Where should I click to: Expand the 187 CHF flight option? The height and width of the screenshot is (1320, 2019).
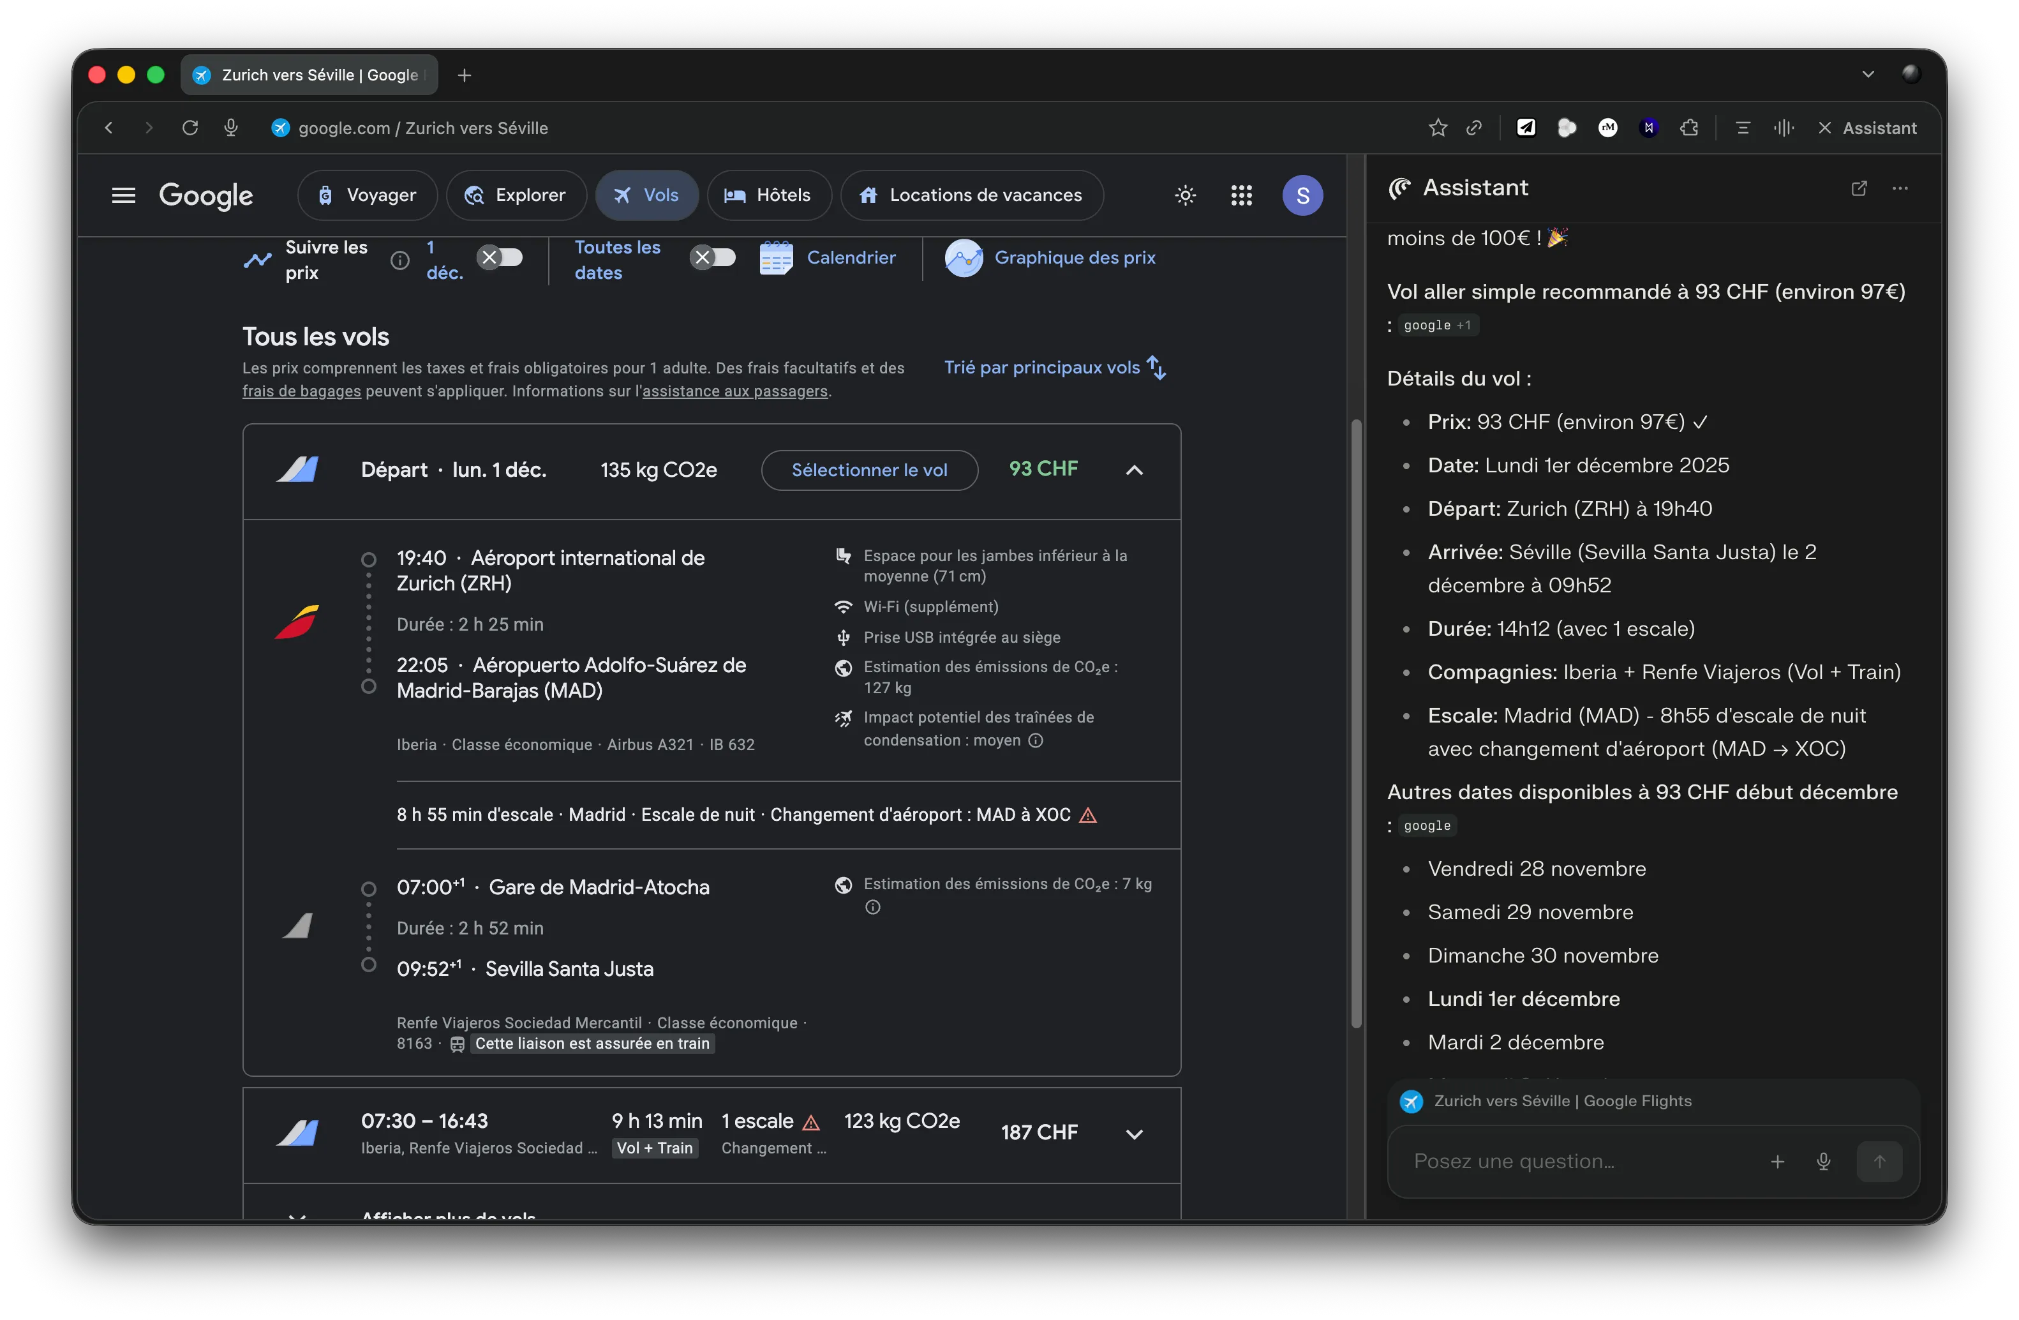pos(1133,1134)
